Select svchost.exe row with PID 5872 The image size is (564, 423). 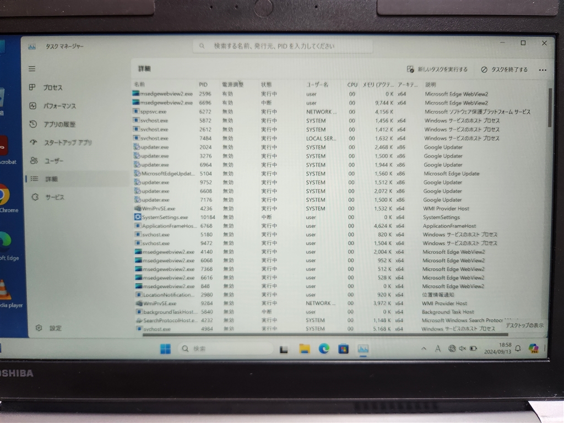pyautogui.click(x=339, y=121)
